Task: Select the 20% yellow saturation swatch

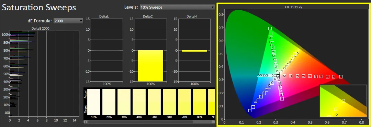Action: [x=109, y=102]
